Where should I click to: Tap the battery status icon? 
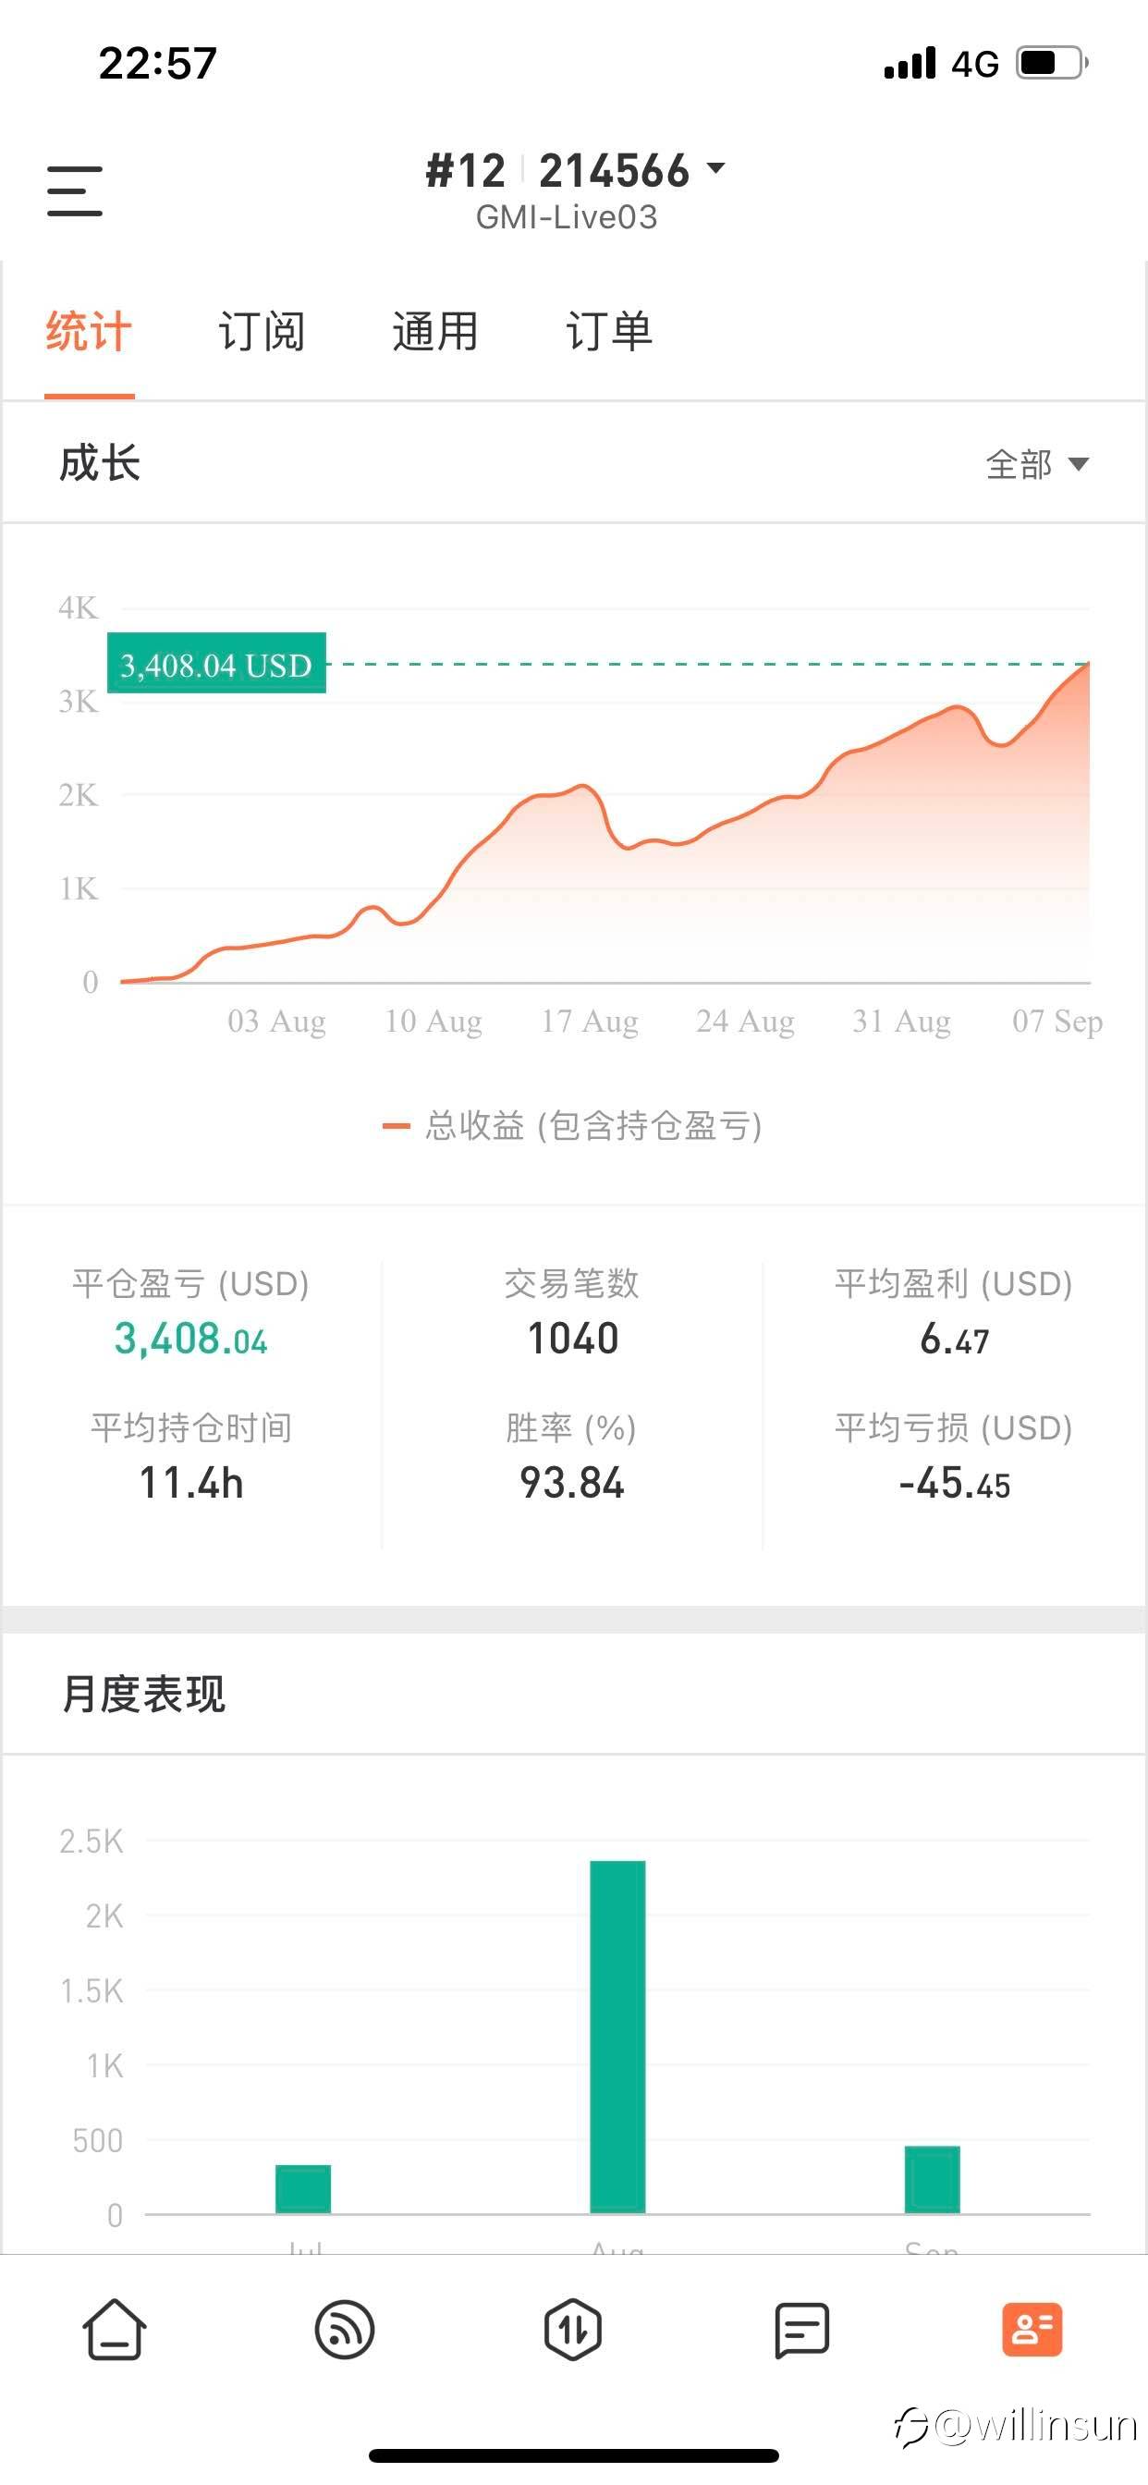(x=1052, y=64)
